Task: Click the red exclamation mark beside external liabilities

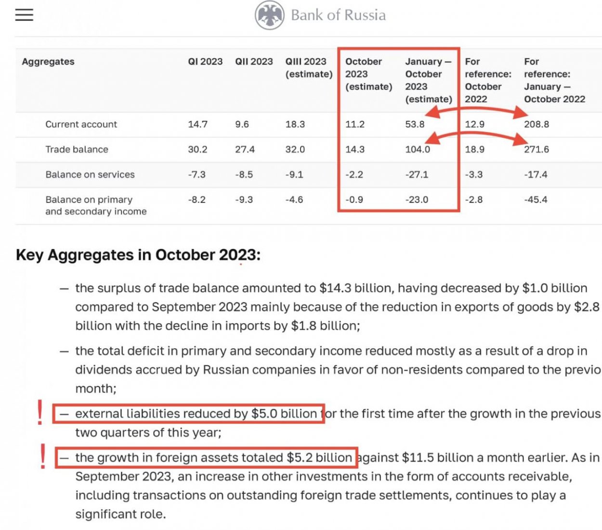Action: coord(40,413)
